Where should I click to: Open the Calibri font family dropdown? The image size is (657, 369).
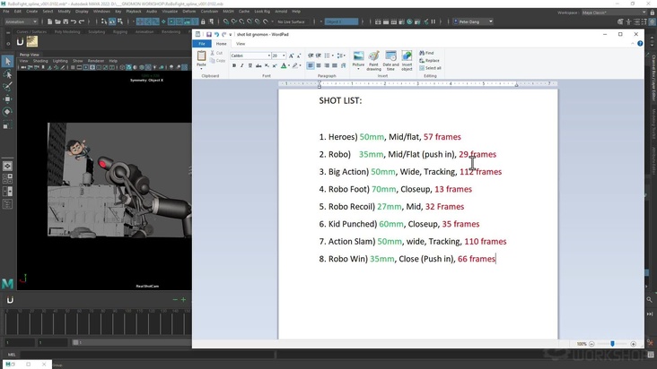coord(250,56)
